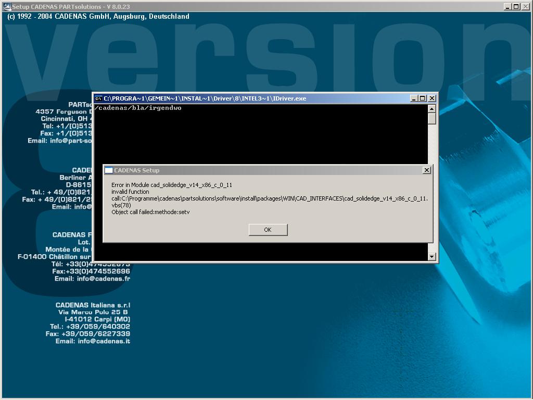Minimize the Setup CADENAS PARTsolutions window
Screen dimensions: 533x400
click(508, 6)
